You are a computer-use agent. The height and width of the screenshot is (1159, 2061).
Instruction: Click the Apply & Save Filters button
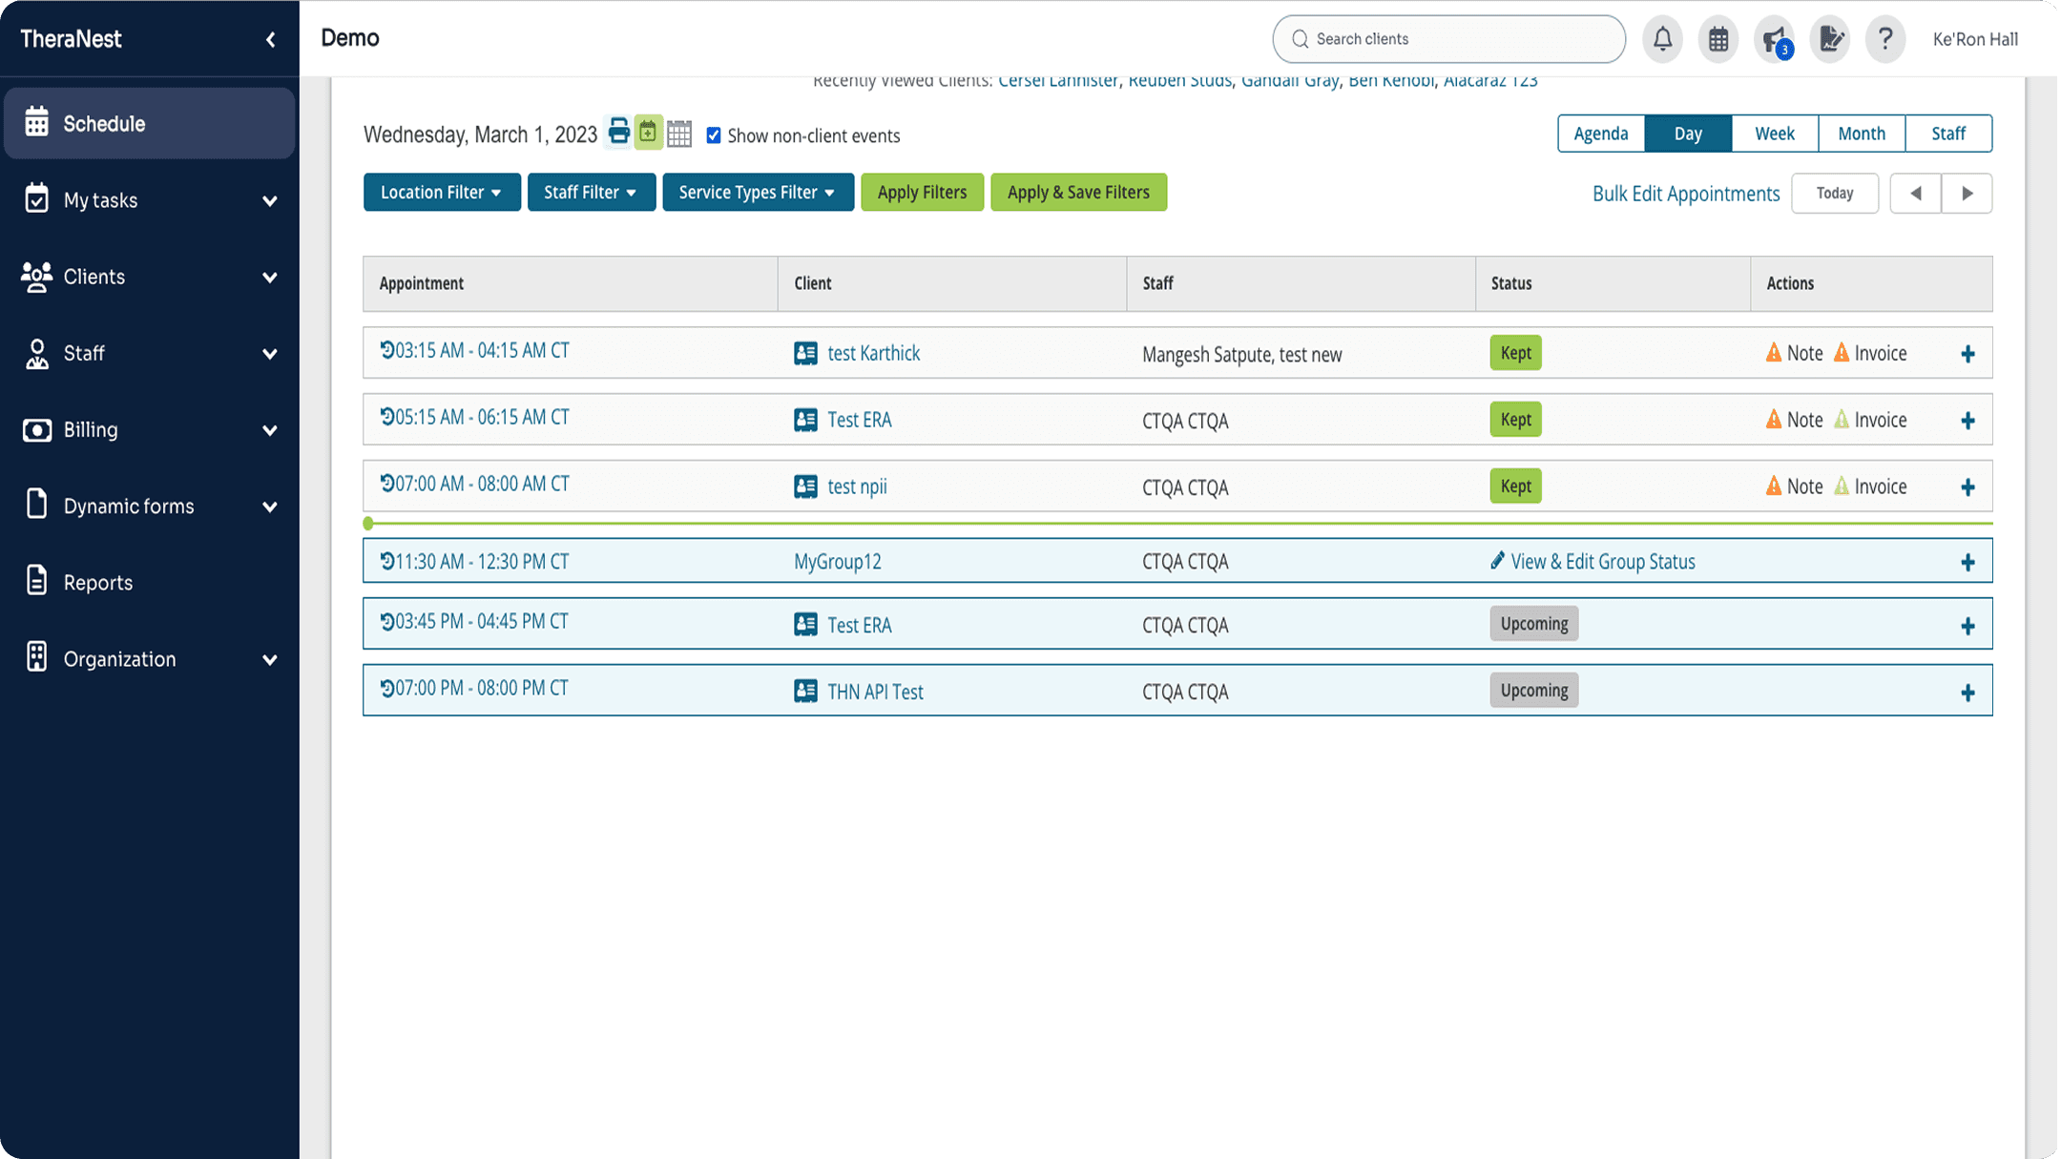click(x=1078, y=192)
